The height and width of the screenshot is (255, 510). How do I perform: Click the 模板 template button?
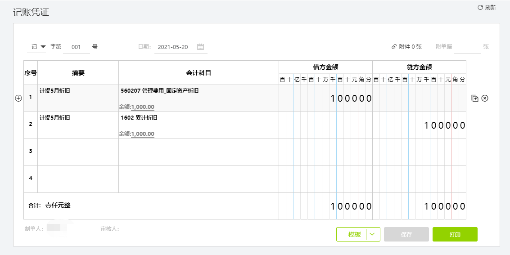[x=355, y=234]
